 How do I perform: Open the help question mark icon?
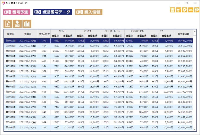(x=197, y=10)
